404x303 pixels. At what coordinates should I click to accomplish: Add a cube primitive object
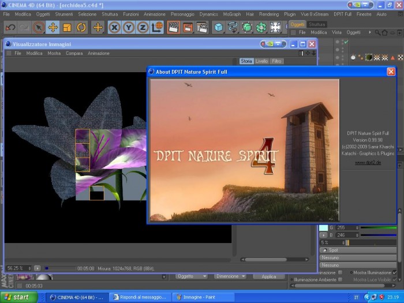(219, 27)
